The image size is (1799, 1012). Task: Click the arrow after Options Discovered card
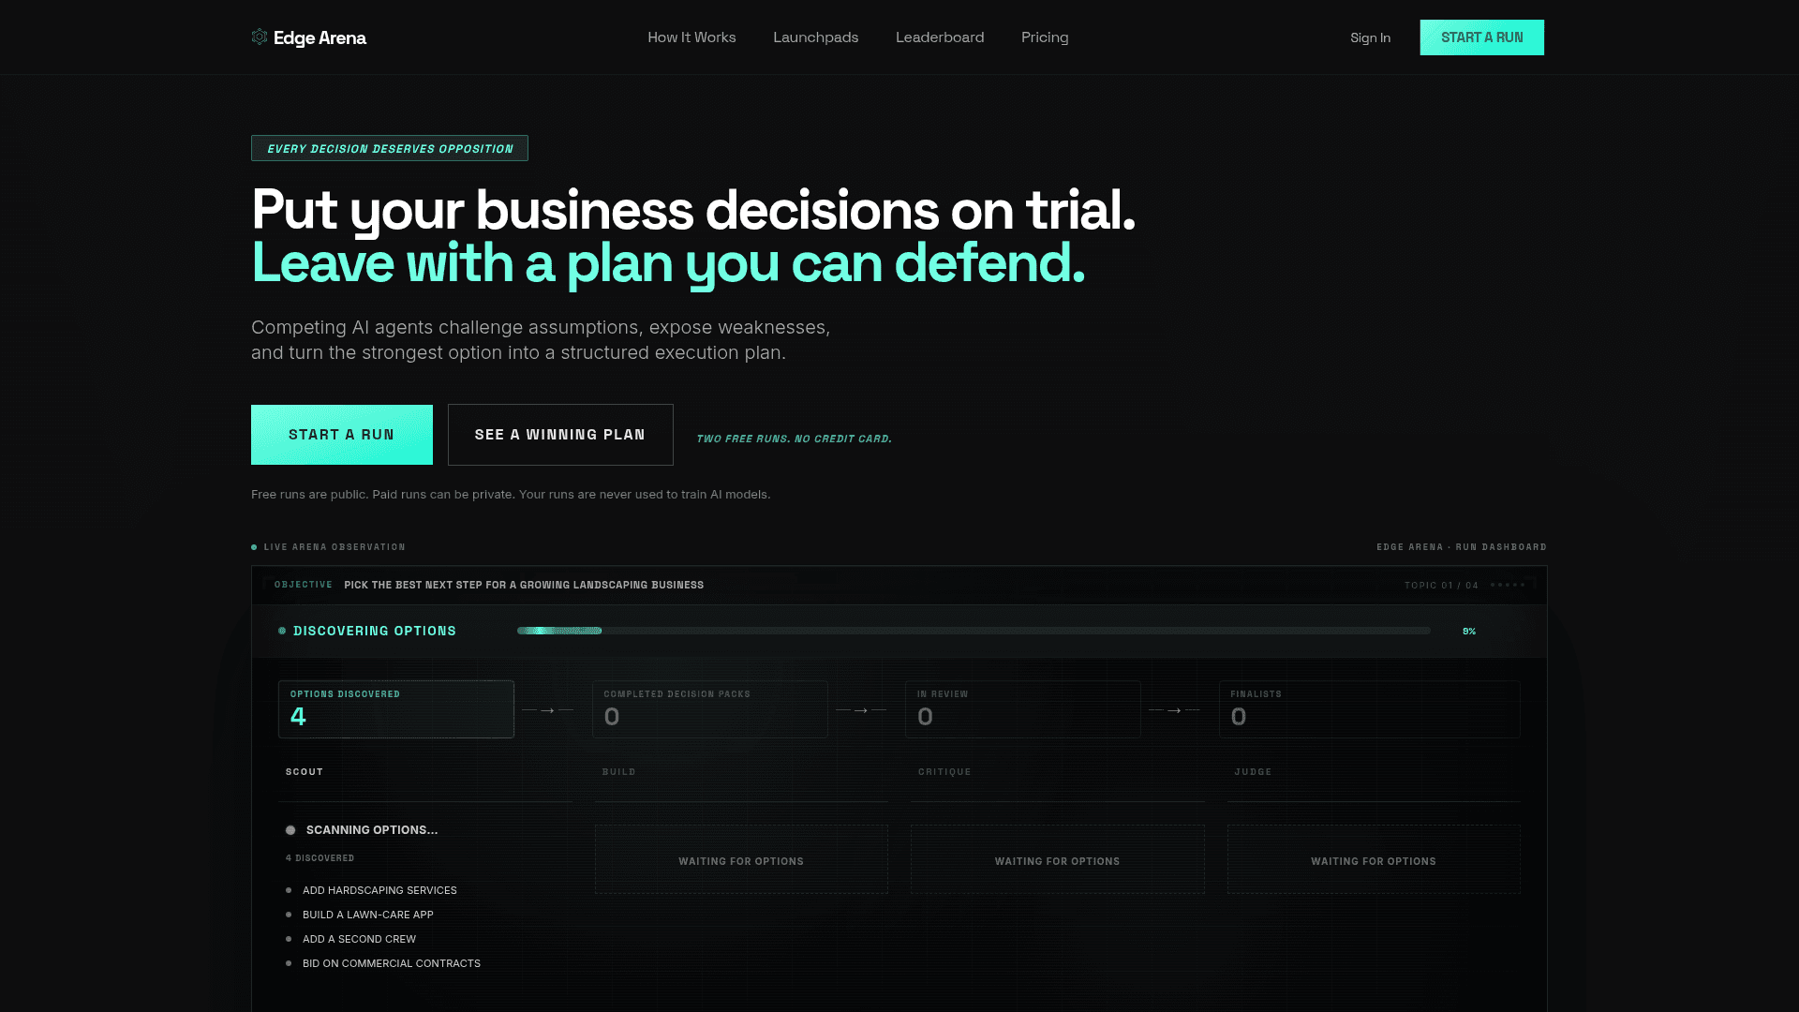(x=547, y=710)
